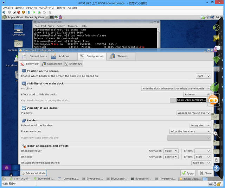
Task: Open the MATE terminal panel launcher
Action: coord(52,17)
